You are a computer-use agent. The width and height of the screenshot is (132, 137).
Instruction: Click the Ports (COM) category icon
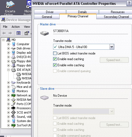coord(13,104)
